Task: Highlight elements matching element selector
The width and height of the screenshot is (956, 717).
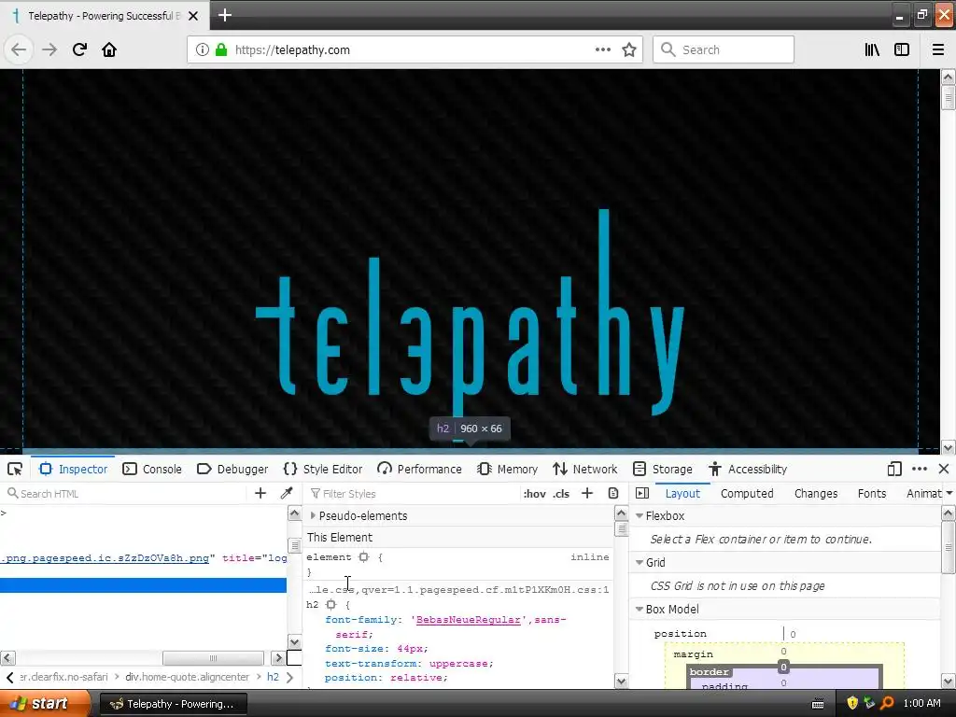Action: coord(364,556)
